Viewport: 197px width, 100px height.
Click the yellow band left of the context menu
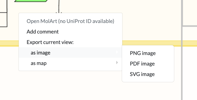click(x=9, y=43)
